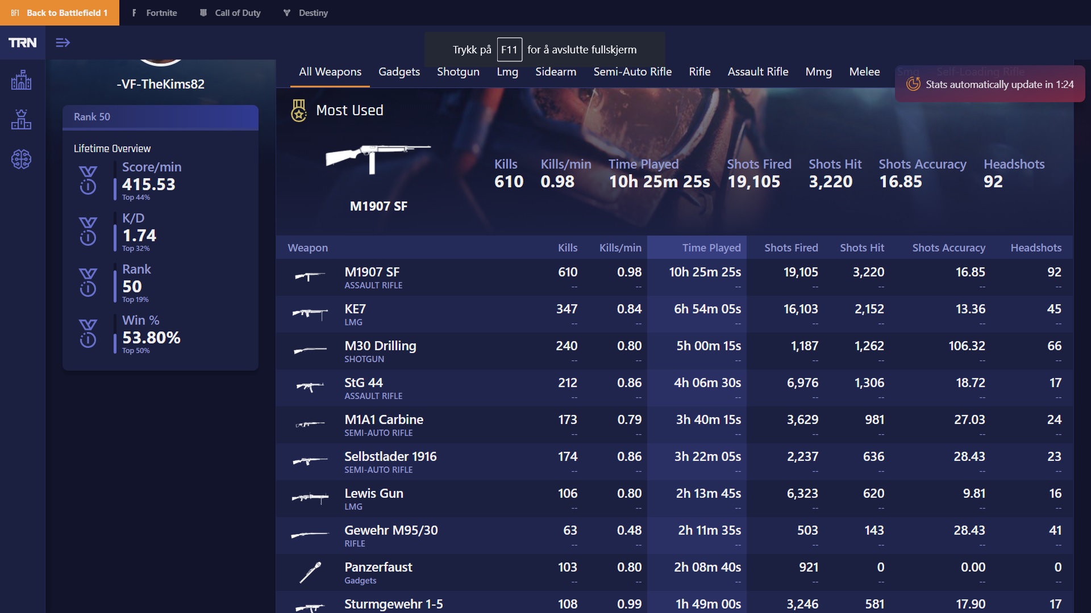This screenshot has width=1091, height=613.
Task: Click the Lewis Gun weapon name
Action: click(x=374, y=493)
